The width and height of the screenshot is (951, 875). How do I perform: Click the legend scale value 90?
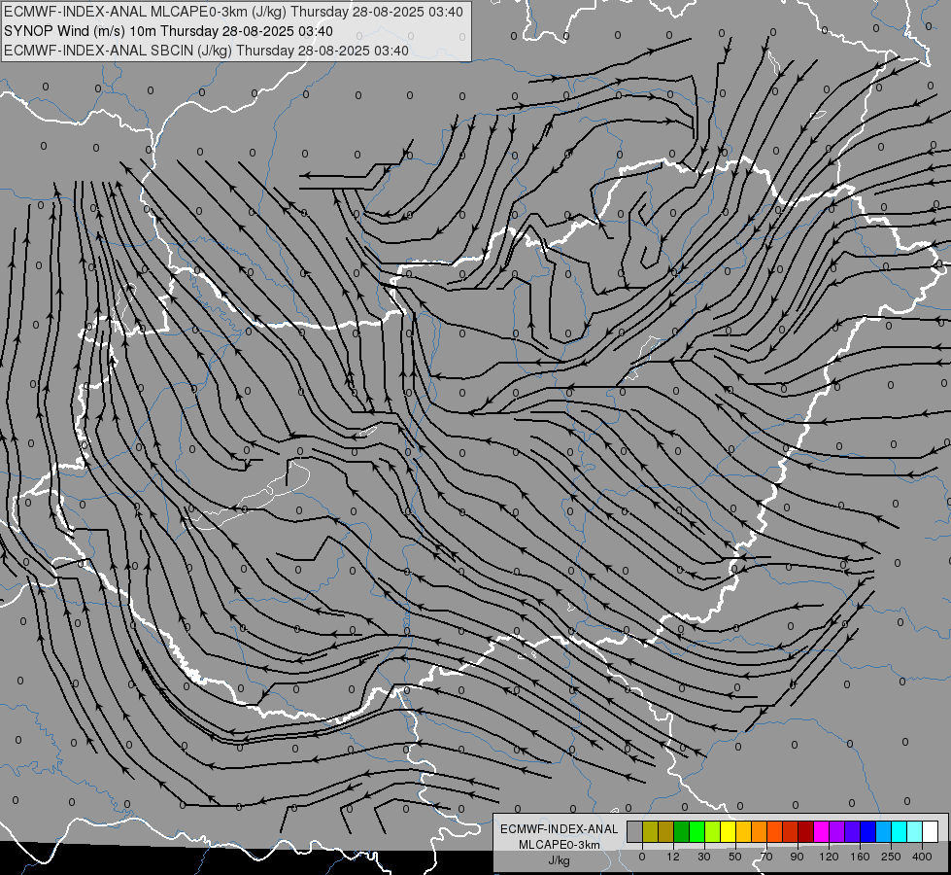[x=797, y=857]
